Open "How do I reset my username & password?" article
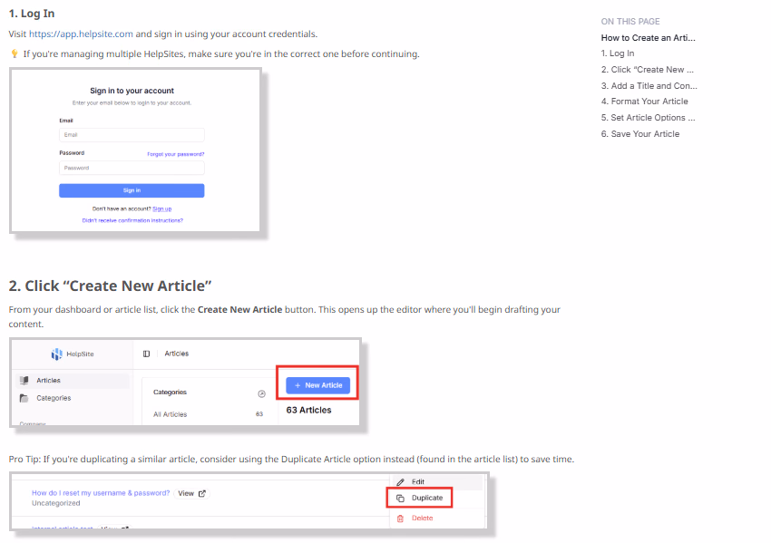The image size is (771, 543). [x=101, y=493]
